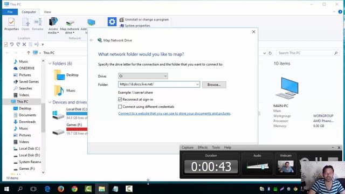Launch Firefox from taskbar
Image resolution: width=345 pixels, height=194 pixels.
pos(61,189)
